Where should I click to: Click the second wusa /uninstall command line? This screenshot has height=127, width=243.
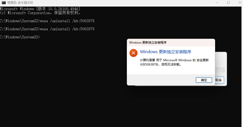tap(47, 29)
